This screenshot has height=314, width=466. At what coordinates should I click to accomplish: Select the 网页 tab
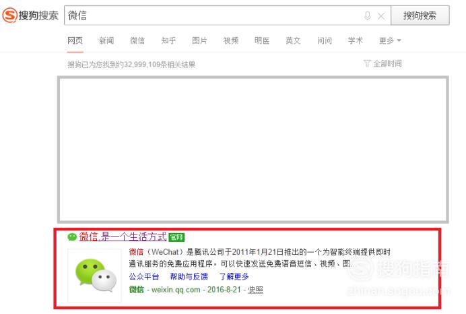click(75, 40)
